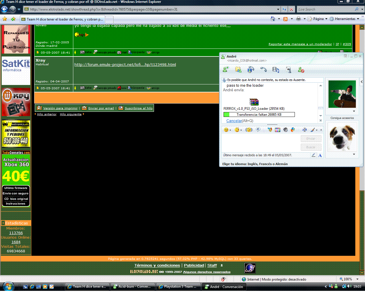Block this contact using the block icon
The height and width of the screenshot is (292, 365).
[x=301, y=70]
